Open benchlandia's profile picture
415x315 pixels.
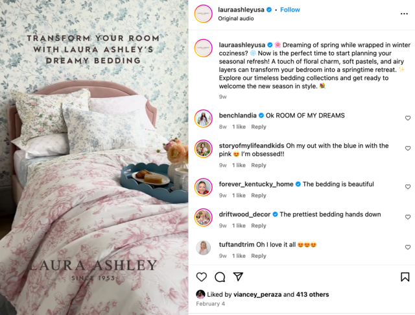click(203, 118)
